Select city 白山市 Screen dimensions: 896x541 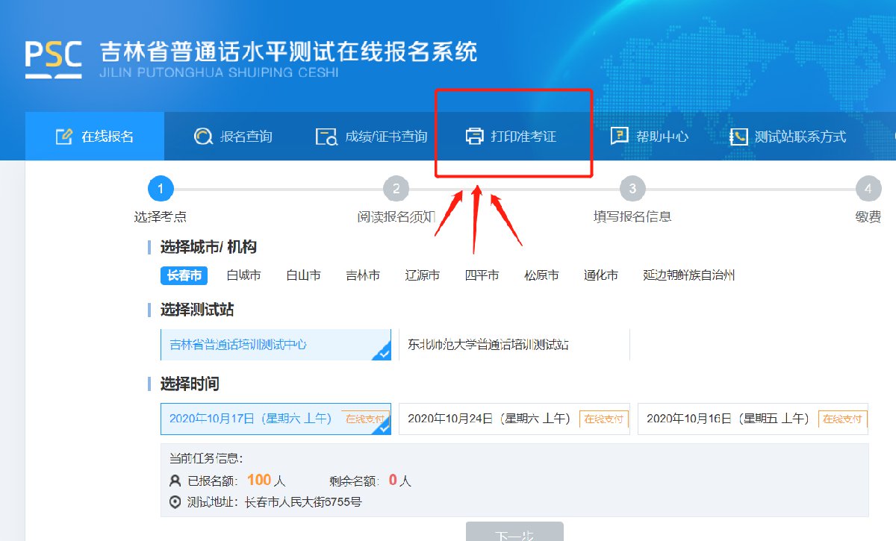click(x=303, y=275)
